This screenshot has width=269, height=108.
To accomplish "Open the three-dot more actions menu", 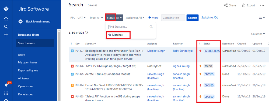I will 262,5.
